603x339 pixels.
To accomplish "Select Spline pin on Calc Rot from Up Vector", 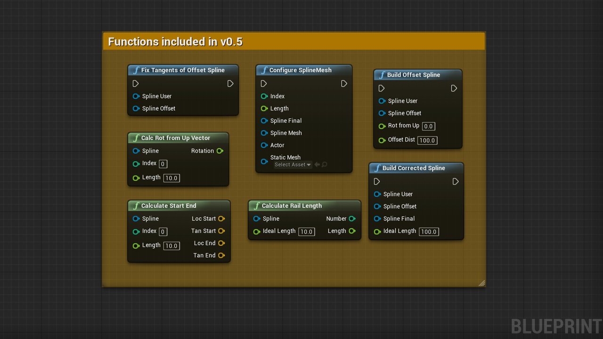I will (x=136, y=151).
